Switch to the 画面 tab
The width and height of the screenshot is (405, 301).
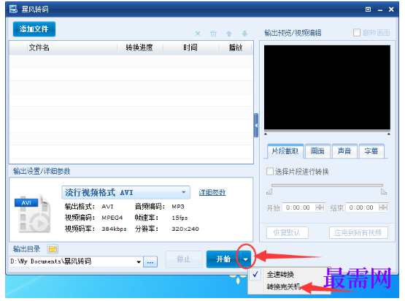tap(317, 151)
